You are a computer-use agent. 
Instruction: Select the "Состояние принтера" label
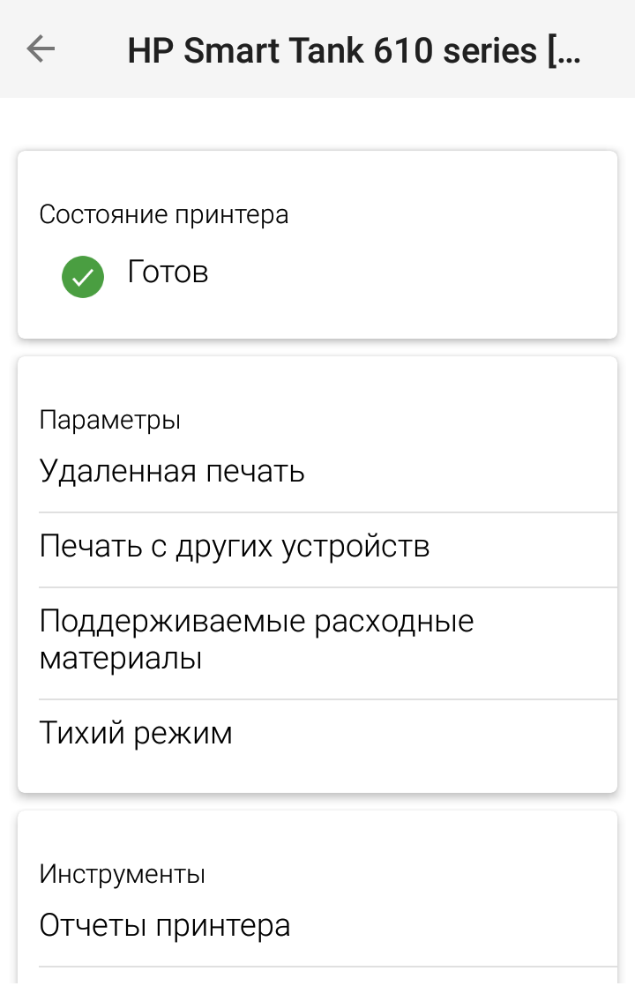pyautogui.click(x=164, y=214)
